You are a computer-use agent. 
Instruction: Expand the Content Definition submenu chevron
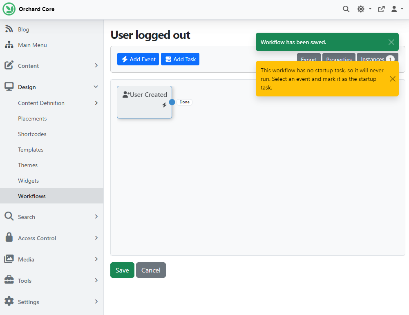pyautogui.click(x=96, y=103)
